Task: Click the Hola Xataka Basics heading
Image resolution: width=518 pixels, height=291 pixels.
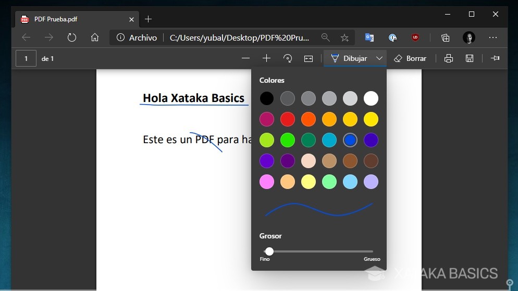Action: tap(193, 98)
